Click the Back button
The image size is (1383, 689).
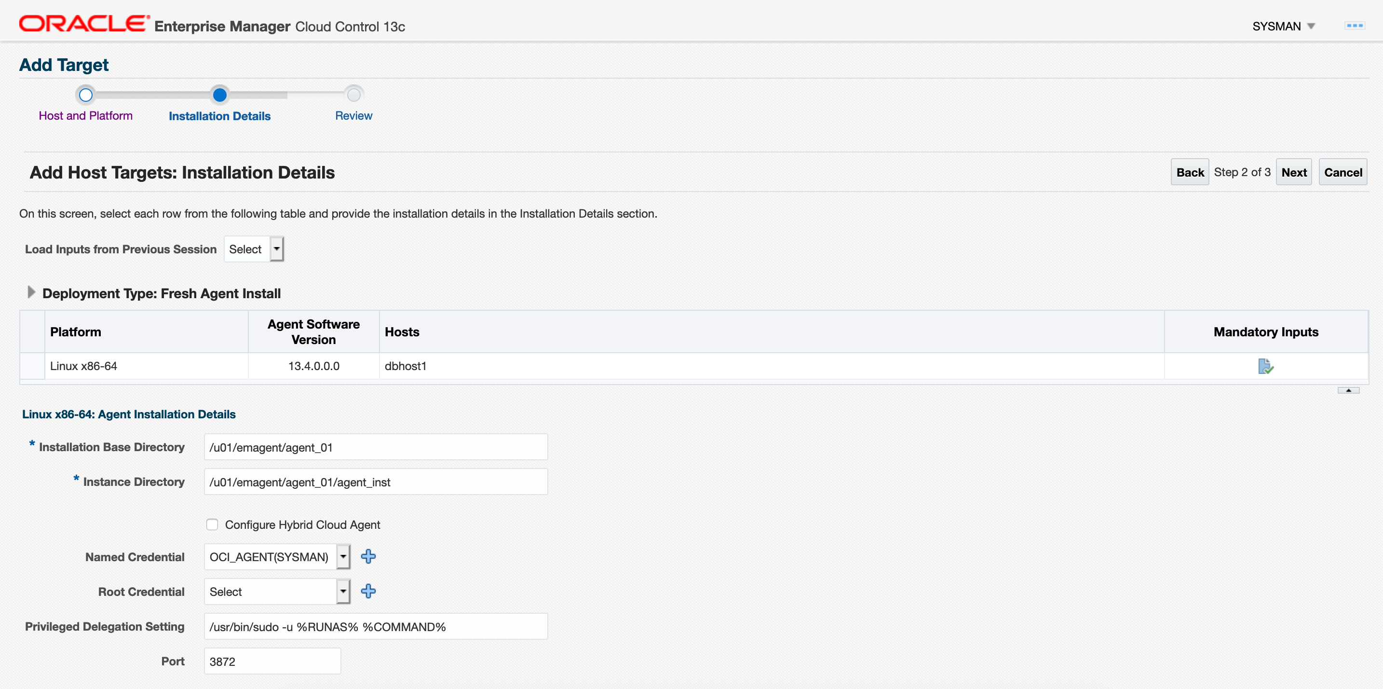[x=1190, y=172]
